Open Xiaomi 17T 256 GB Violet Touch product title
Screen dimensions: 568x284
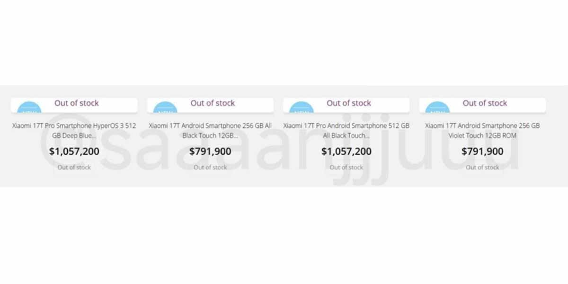click(x=482, y=131)
